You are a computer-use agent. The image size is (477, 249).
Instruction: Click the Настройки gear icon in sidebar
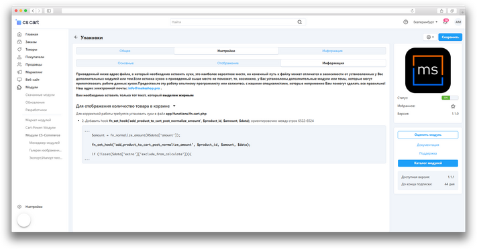[x=19, y=207]
